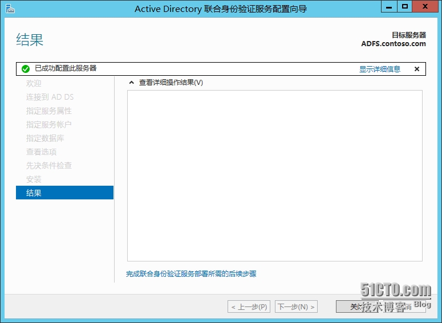This screenshot has height=323, width=442.
Task: Select the 欢迎 step in sidebar
Action: coord(34,83)
